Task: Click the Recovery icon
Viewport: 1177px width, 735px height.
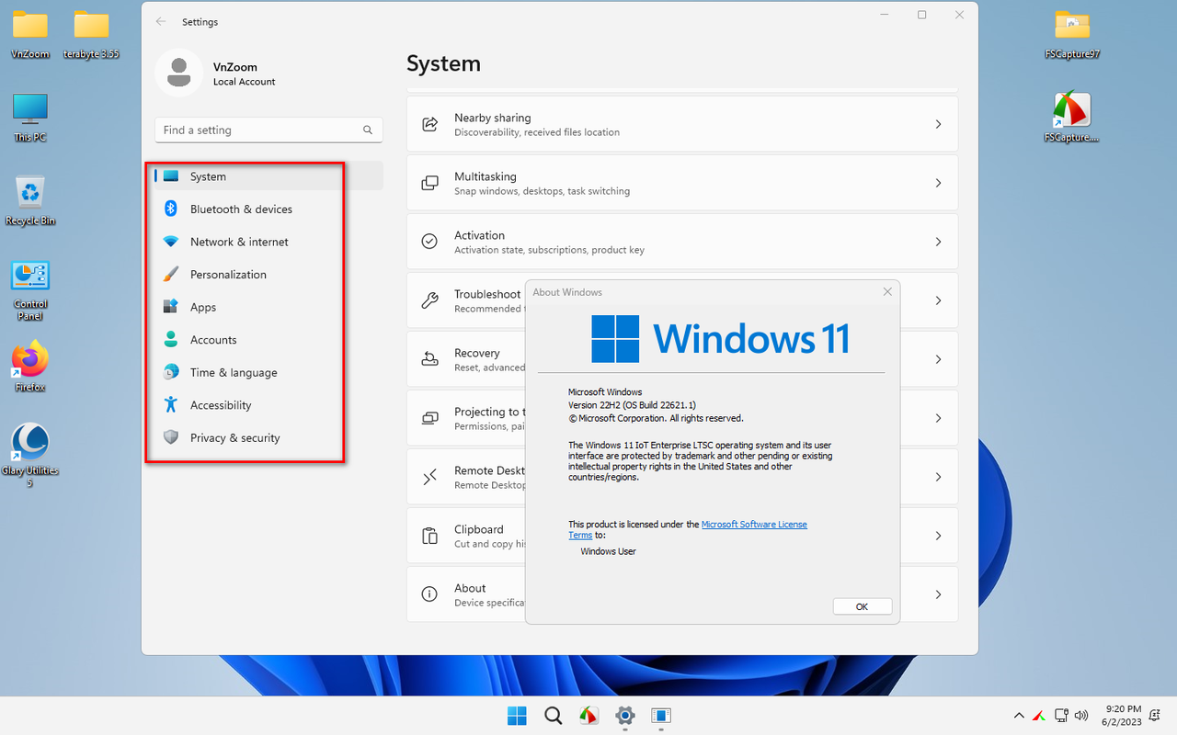Action: [429, 359]
